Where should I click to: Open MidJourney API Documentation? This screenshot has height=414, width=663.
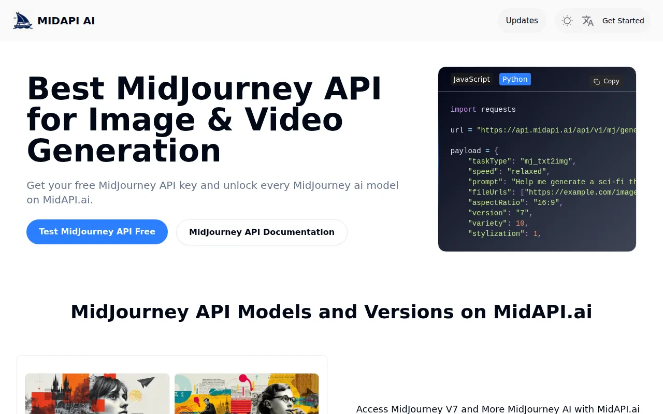262,232
